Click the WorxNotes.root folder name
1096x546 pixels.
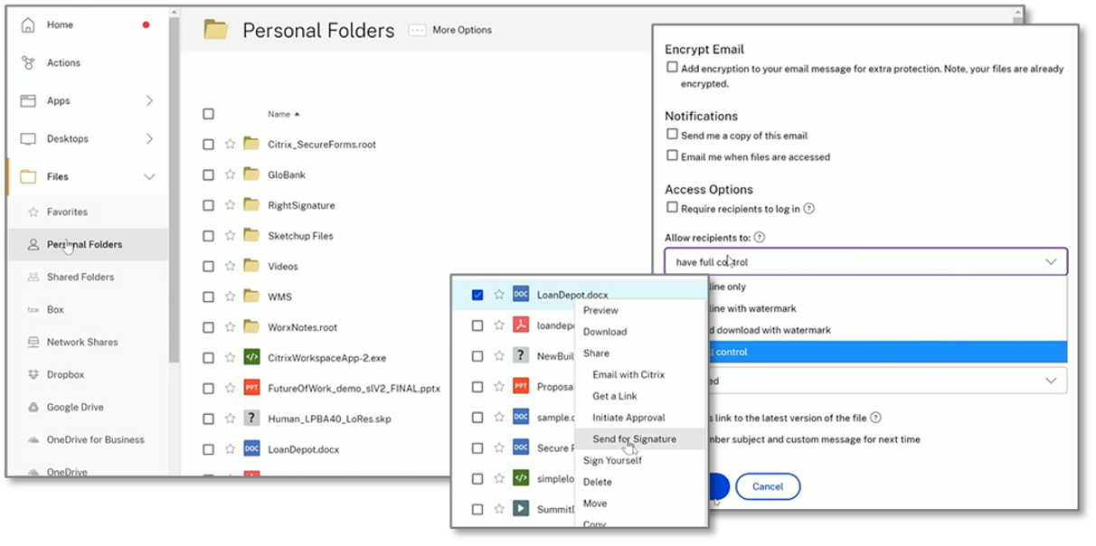(x=302, y=327)
